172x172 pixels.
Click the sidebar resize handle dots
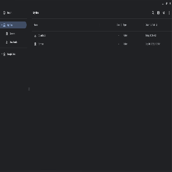(x=29, y=89)
